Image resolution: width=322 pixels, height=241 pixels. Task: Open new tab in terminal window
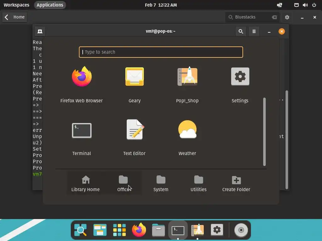click(x=40, y=31)
